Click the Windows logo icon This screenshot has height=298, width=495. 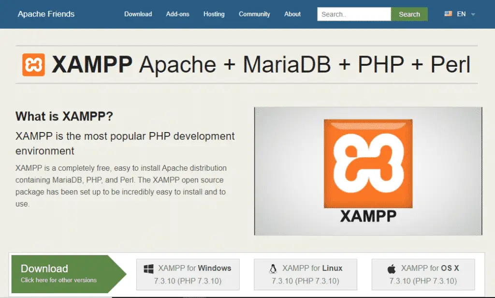click(148, 268)
